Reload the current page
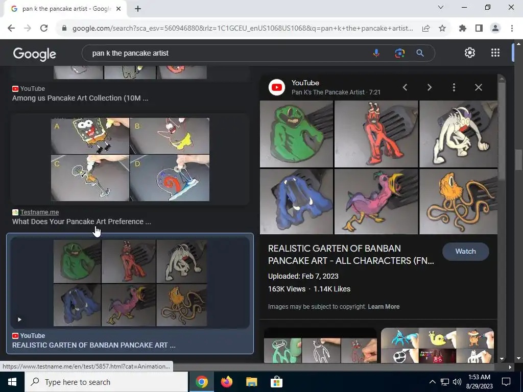Image resolution: width=523 pixels, height=392 pixels. 44,29
